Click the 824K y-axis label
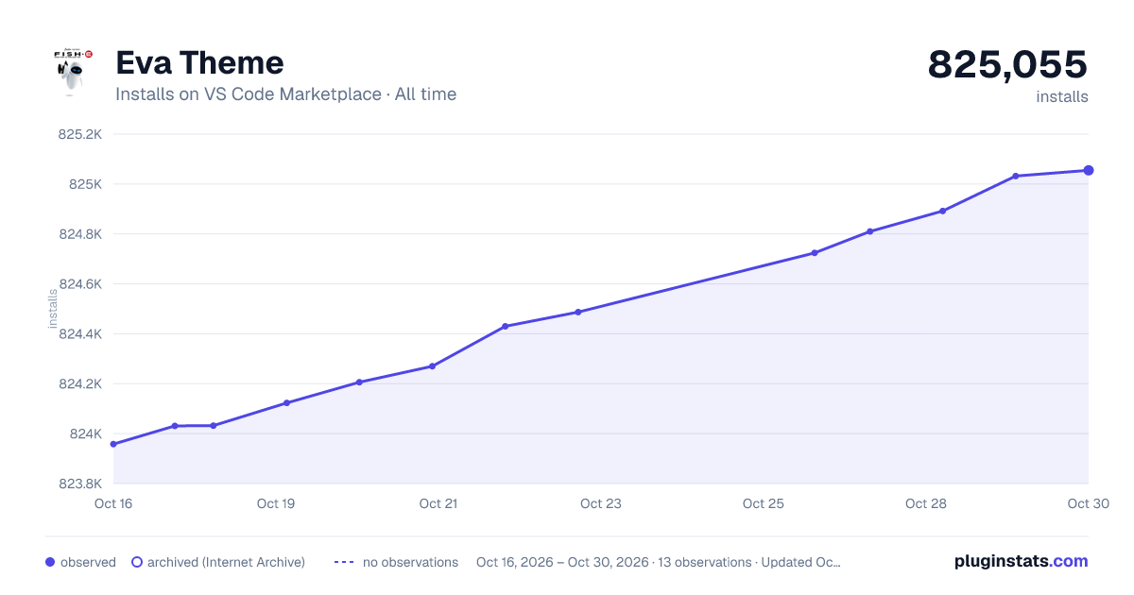This screenshot has height=595, width=1134. 85,434
